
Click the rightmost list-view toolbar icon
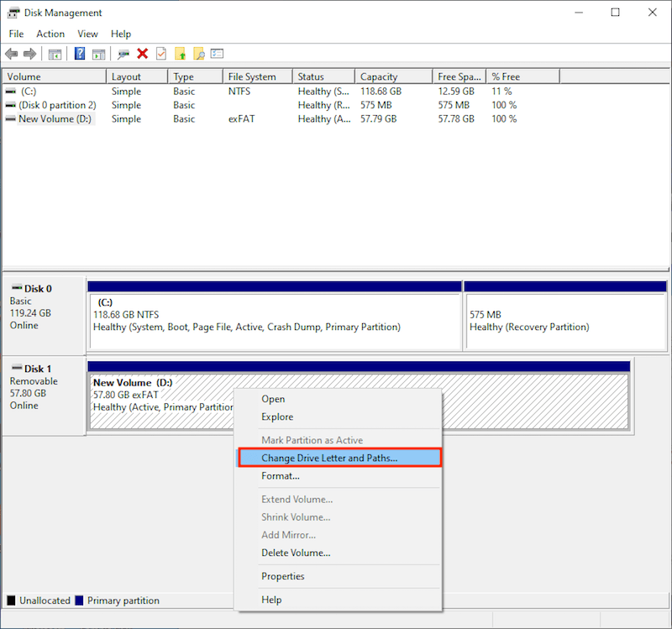[218, 53]
